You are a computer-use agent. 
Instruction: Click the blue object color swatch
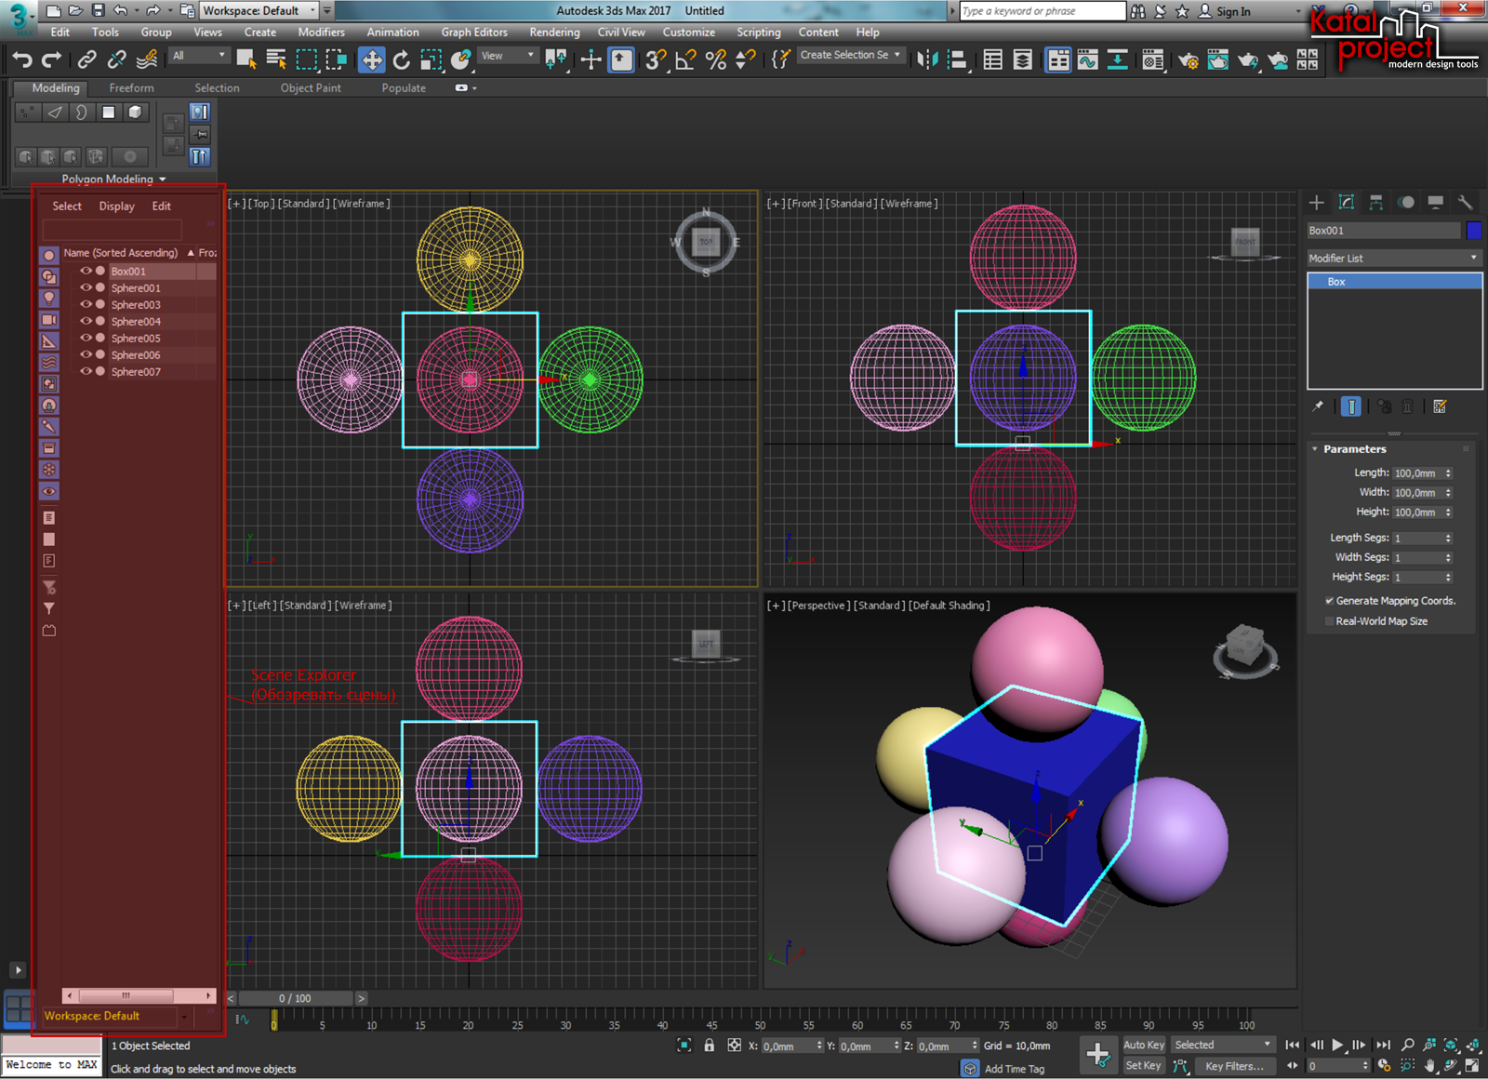pyautogui.click(x=1474, y=231)
